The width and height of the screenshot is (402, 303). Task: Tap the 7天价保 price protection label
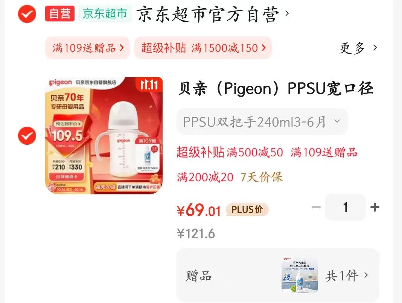(x=262, y=177)
